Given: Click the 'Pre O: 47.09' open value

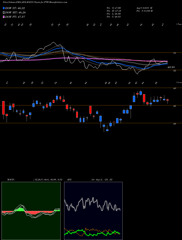Looking at the screenshot, I should tap(114, 8).
